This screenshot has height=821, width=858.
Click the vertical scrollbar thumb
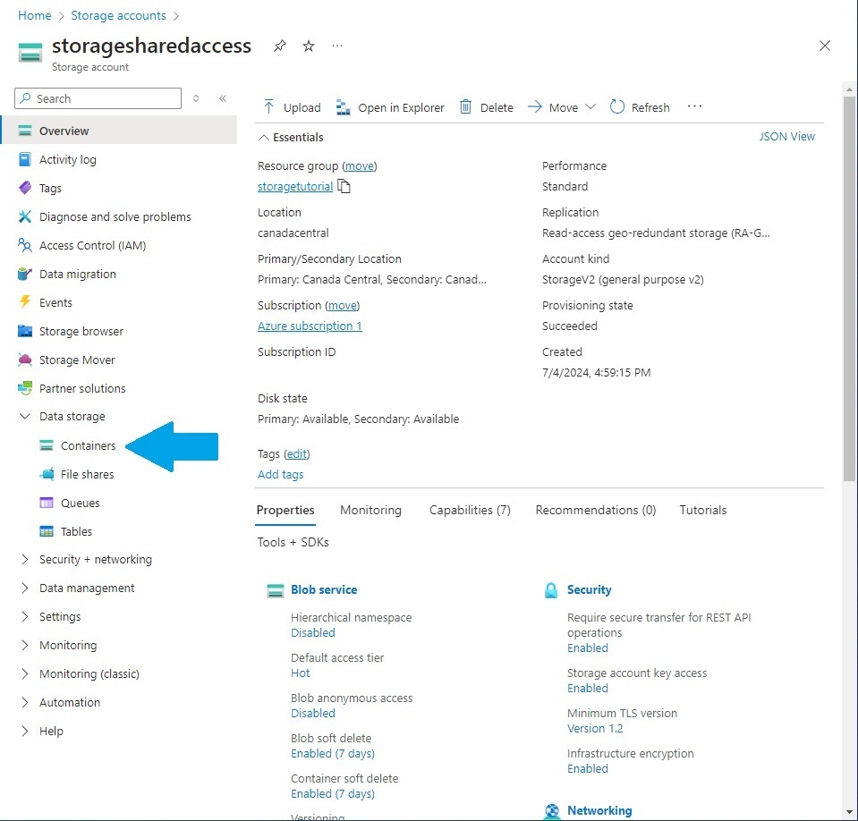click(849, 287)
